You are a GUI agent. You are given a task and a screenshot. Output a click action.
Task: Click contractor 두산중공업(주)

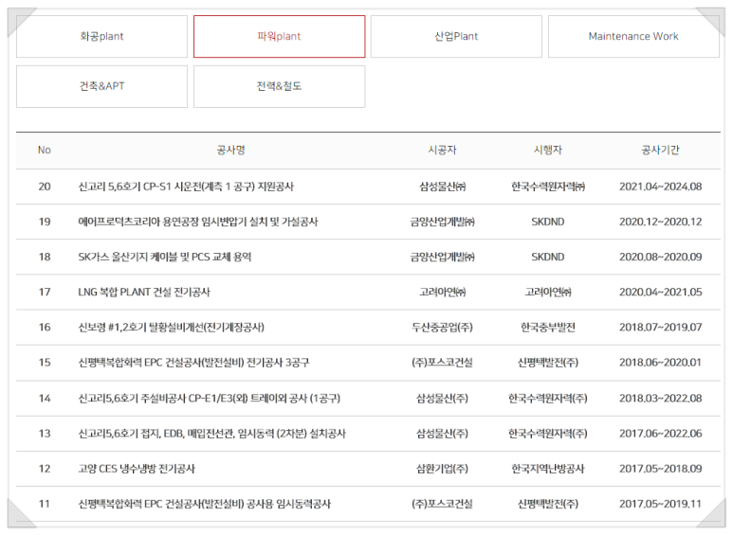[x=442, y=328]
